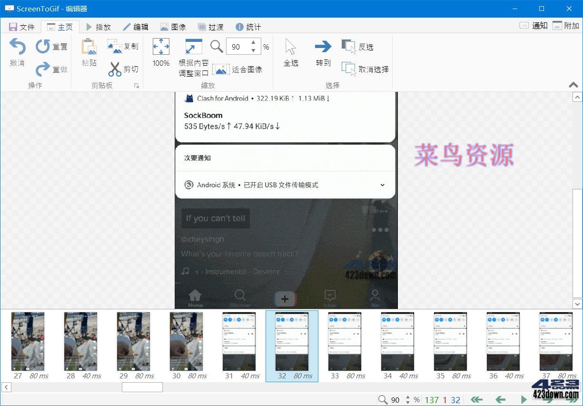The height and width of the screenshot is (406, 583).
Task: Deselect frames using 取消选择 icon
Action: 349,69
